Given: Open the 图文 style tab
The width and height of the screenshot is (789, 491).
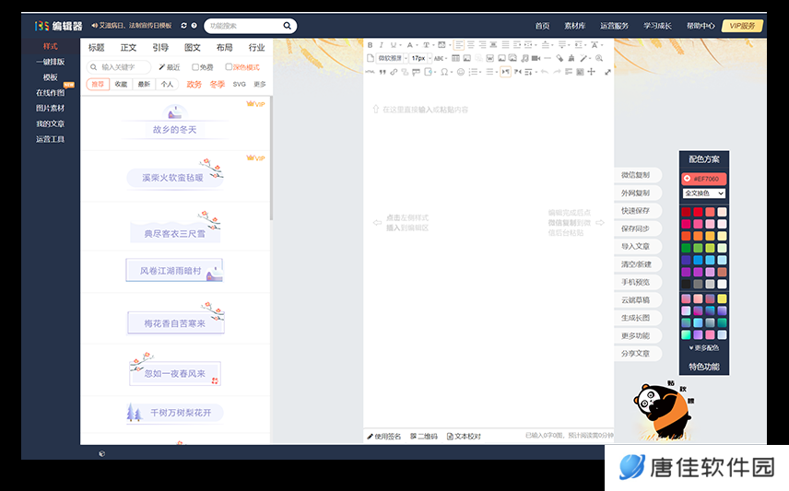Looking at the screenshot, I should 193,47.
